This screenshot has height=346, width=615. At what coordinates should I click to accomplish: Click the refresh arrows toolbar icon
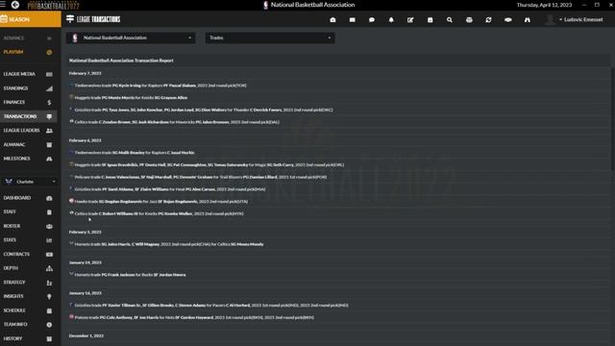coord(488,19)
